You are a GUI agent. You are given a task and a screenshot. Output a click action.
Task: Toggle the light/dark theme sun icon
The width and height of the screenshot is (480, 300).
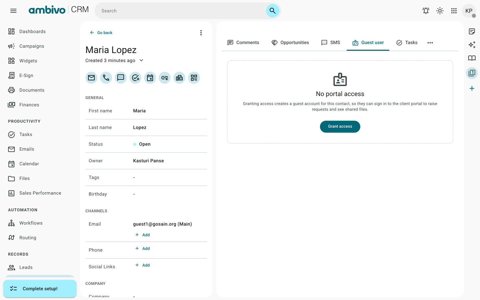click(440, 11)
